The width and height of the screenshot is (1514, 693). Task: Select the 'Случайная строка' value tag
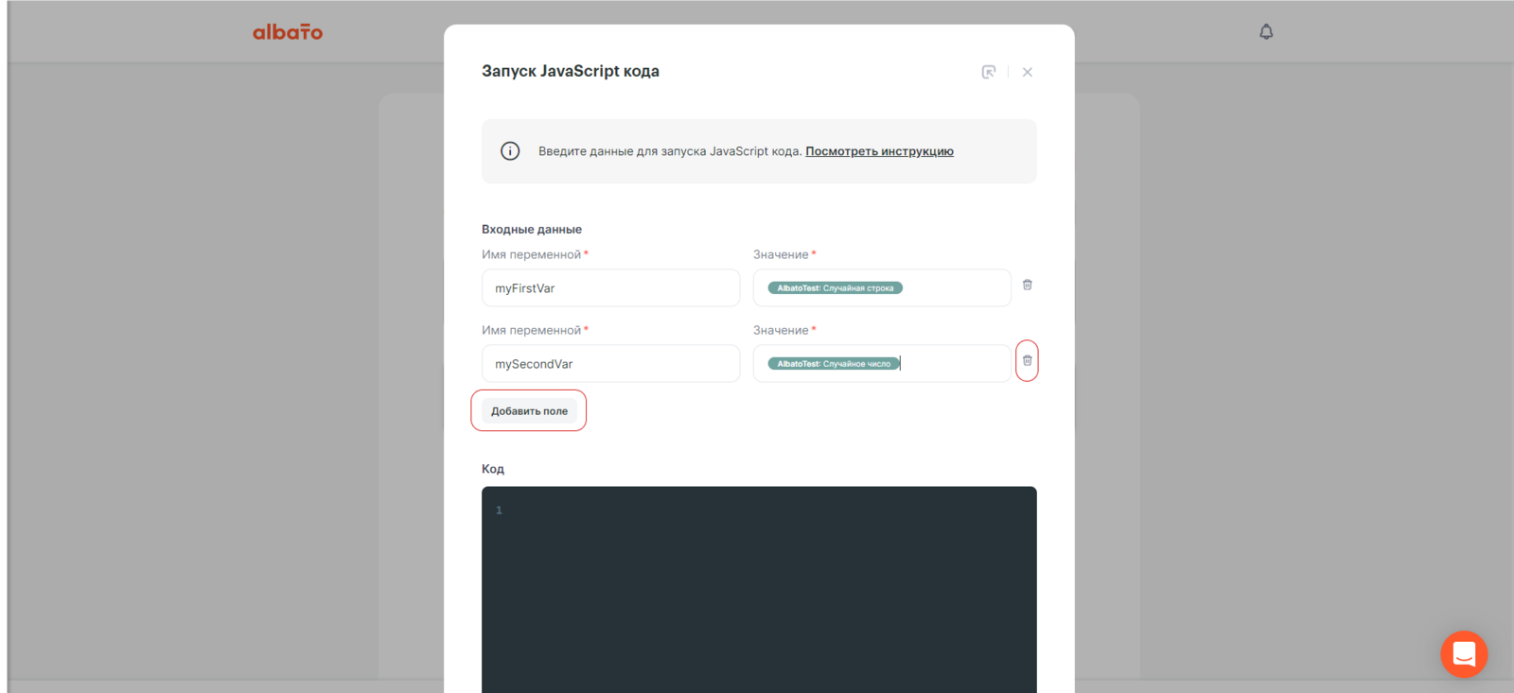coord(835,288)
